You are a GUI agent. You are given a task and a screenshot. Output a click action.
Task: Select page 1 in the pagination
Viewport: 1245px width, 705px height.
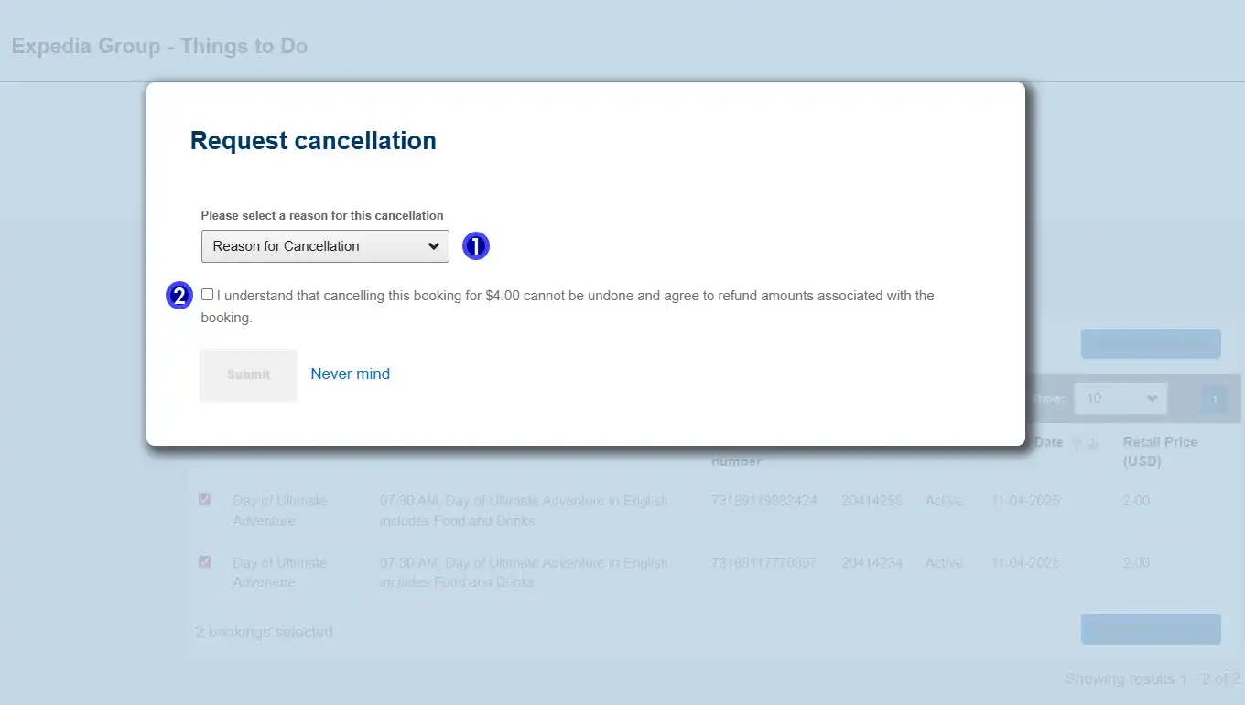coord(1215,399)
